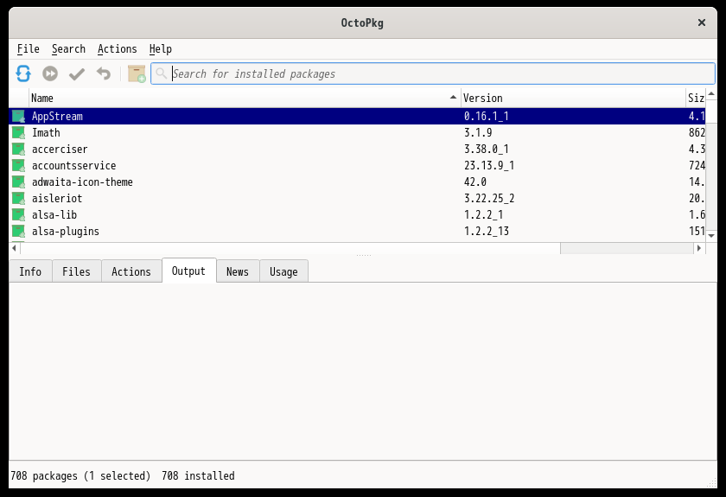Open the File menu
726x497 pixels.
[x=29, y=48]
